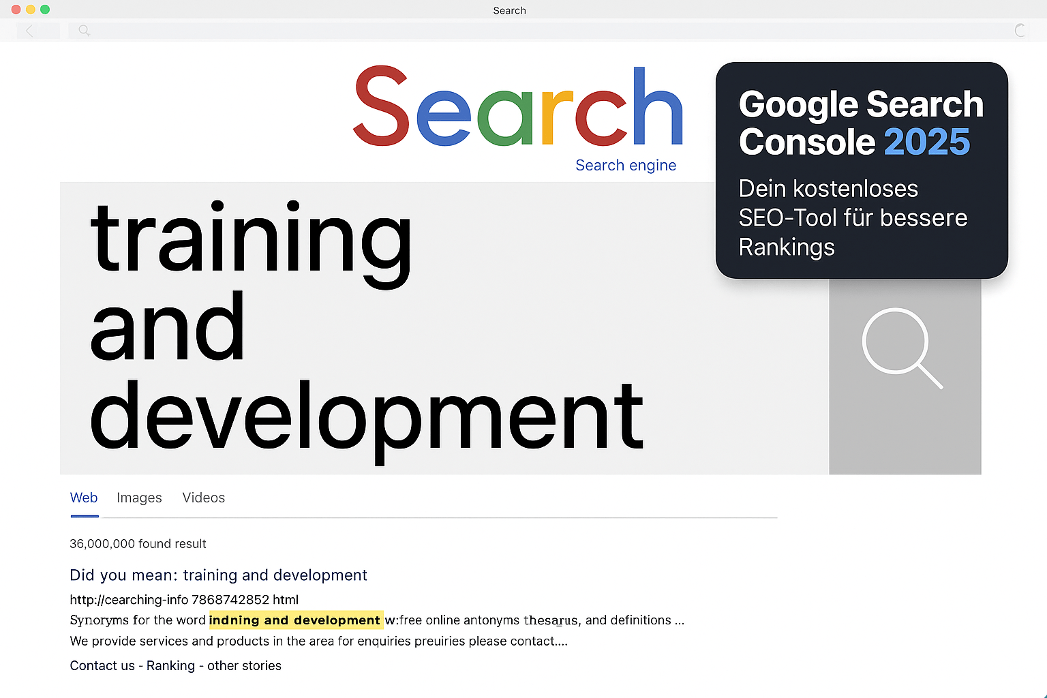Click inside the browser address bar
This screenshot has height=698, width=1047.
(x=477, y=30)
